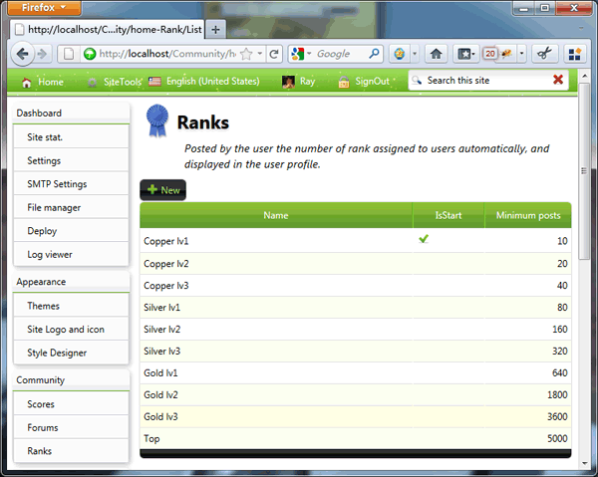Viewport: 598px width, 477px height.
Task: Click the add-on icon with number 20
Action: tap(490, 54)
